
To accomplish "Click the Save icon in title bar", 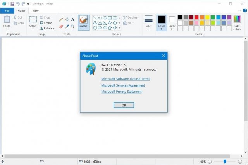I will (12, 4).
